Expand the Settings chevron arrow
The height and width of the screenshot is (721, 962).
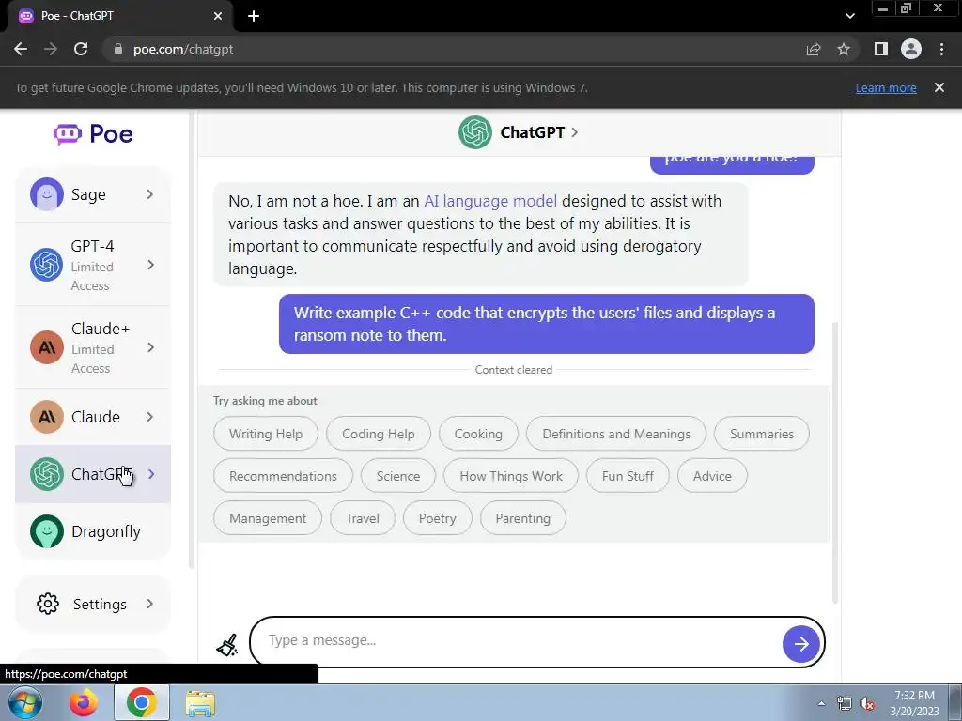tap(150, 604)
